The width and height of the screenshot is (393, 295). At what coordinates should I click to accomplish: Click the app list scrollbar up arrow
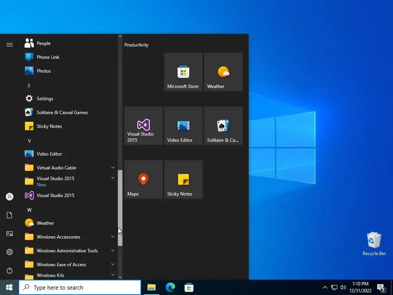(x=120, y=36)
